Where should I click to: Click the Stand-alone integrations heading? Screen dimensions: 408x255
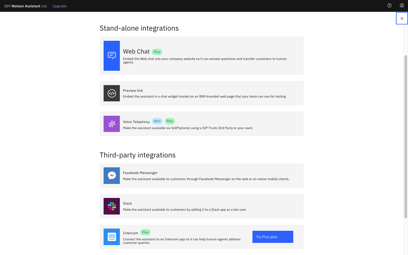click(139, 28)
